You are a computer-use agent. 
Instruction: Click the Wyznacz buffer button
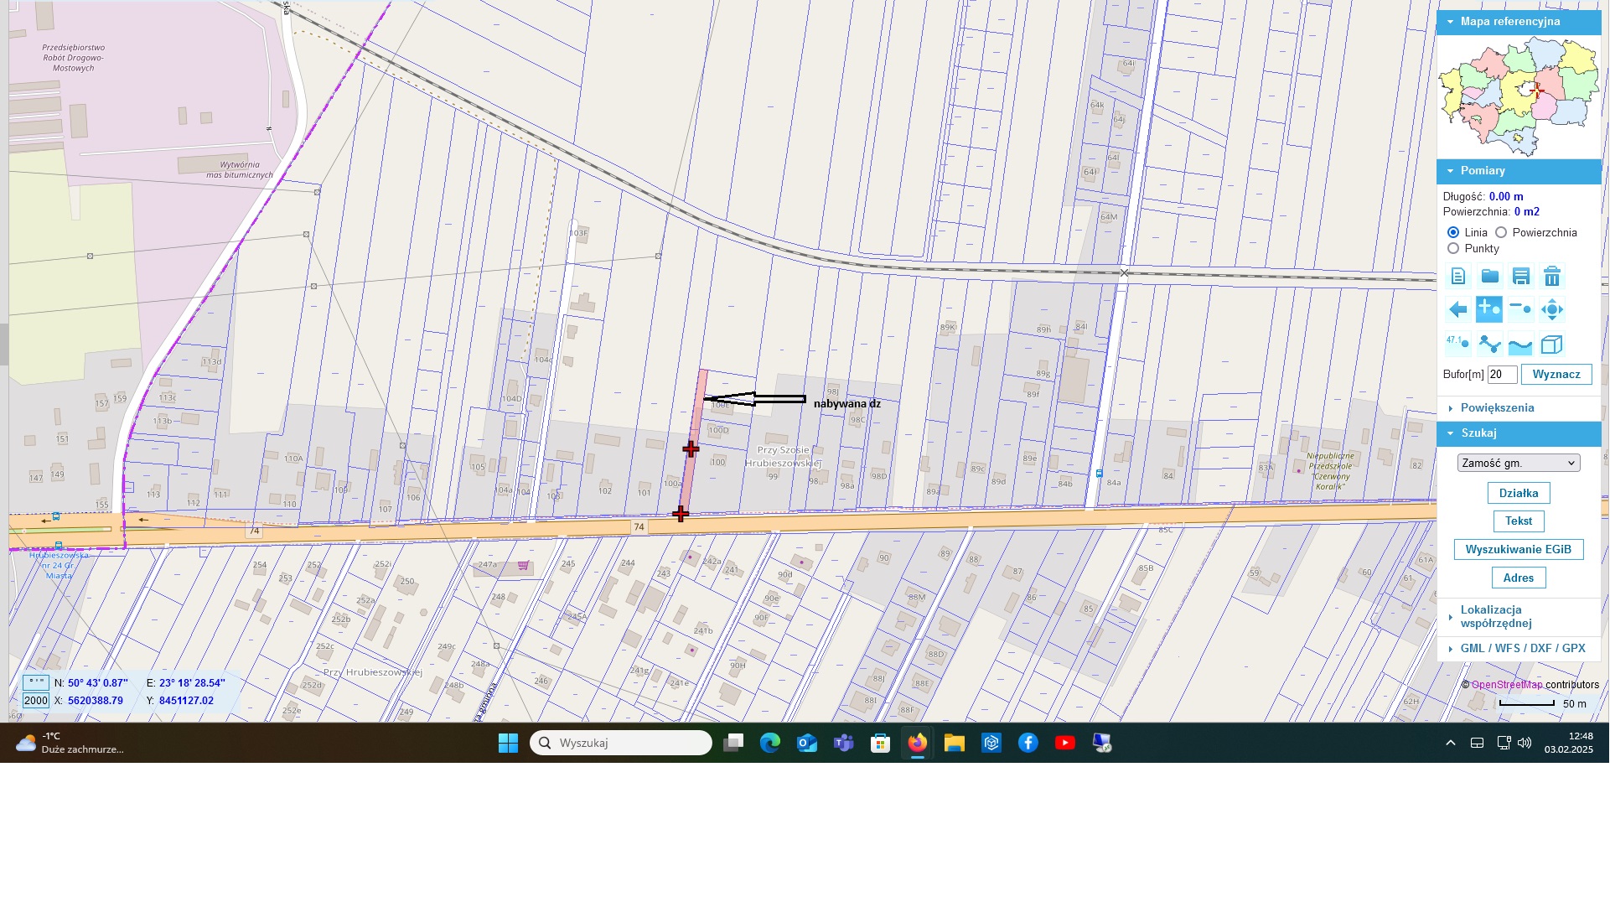(1556, 375)
